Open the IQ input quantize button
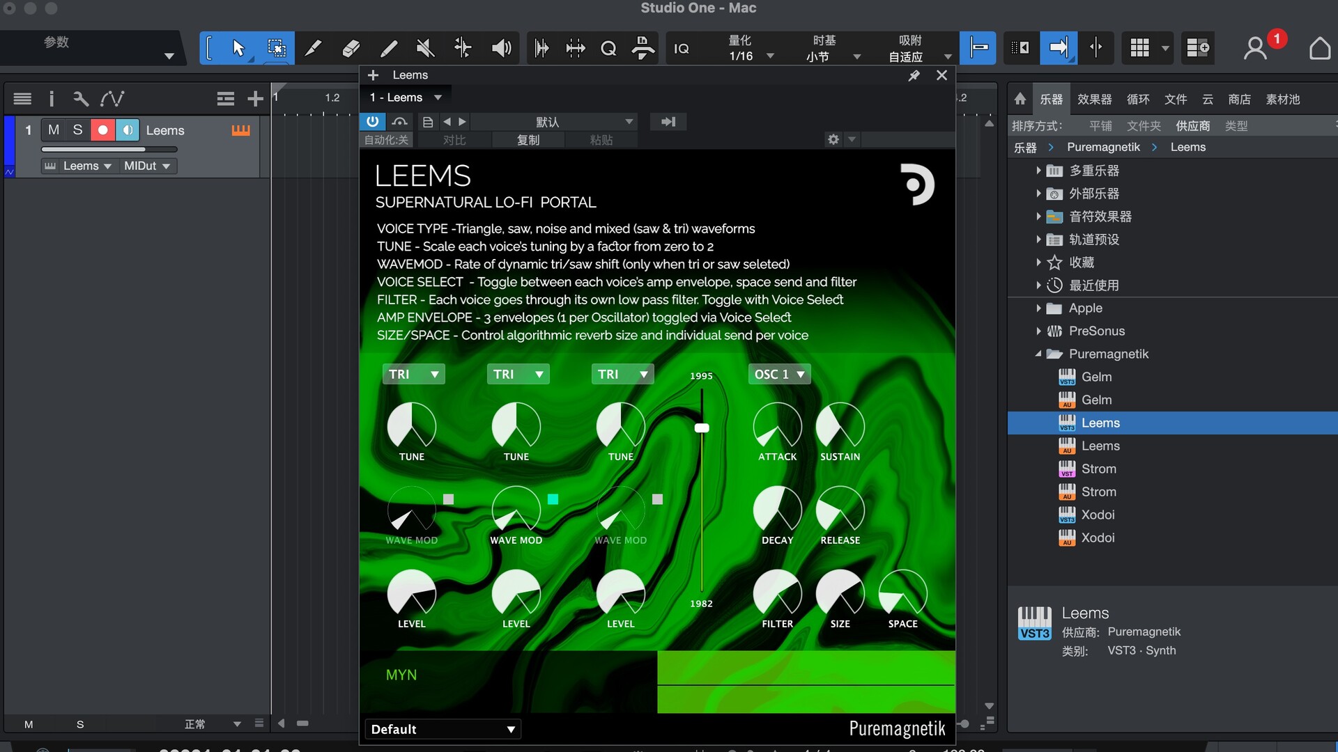The height and width of the screenshot is (752, 1338). pos(682,48)
